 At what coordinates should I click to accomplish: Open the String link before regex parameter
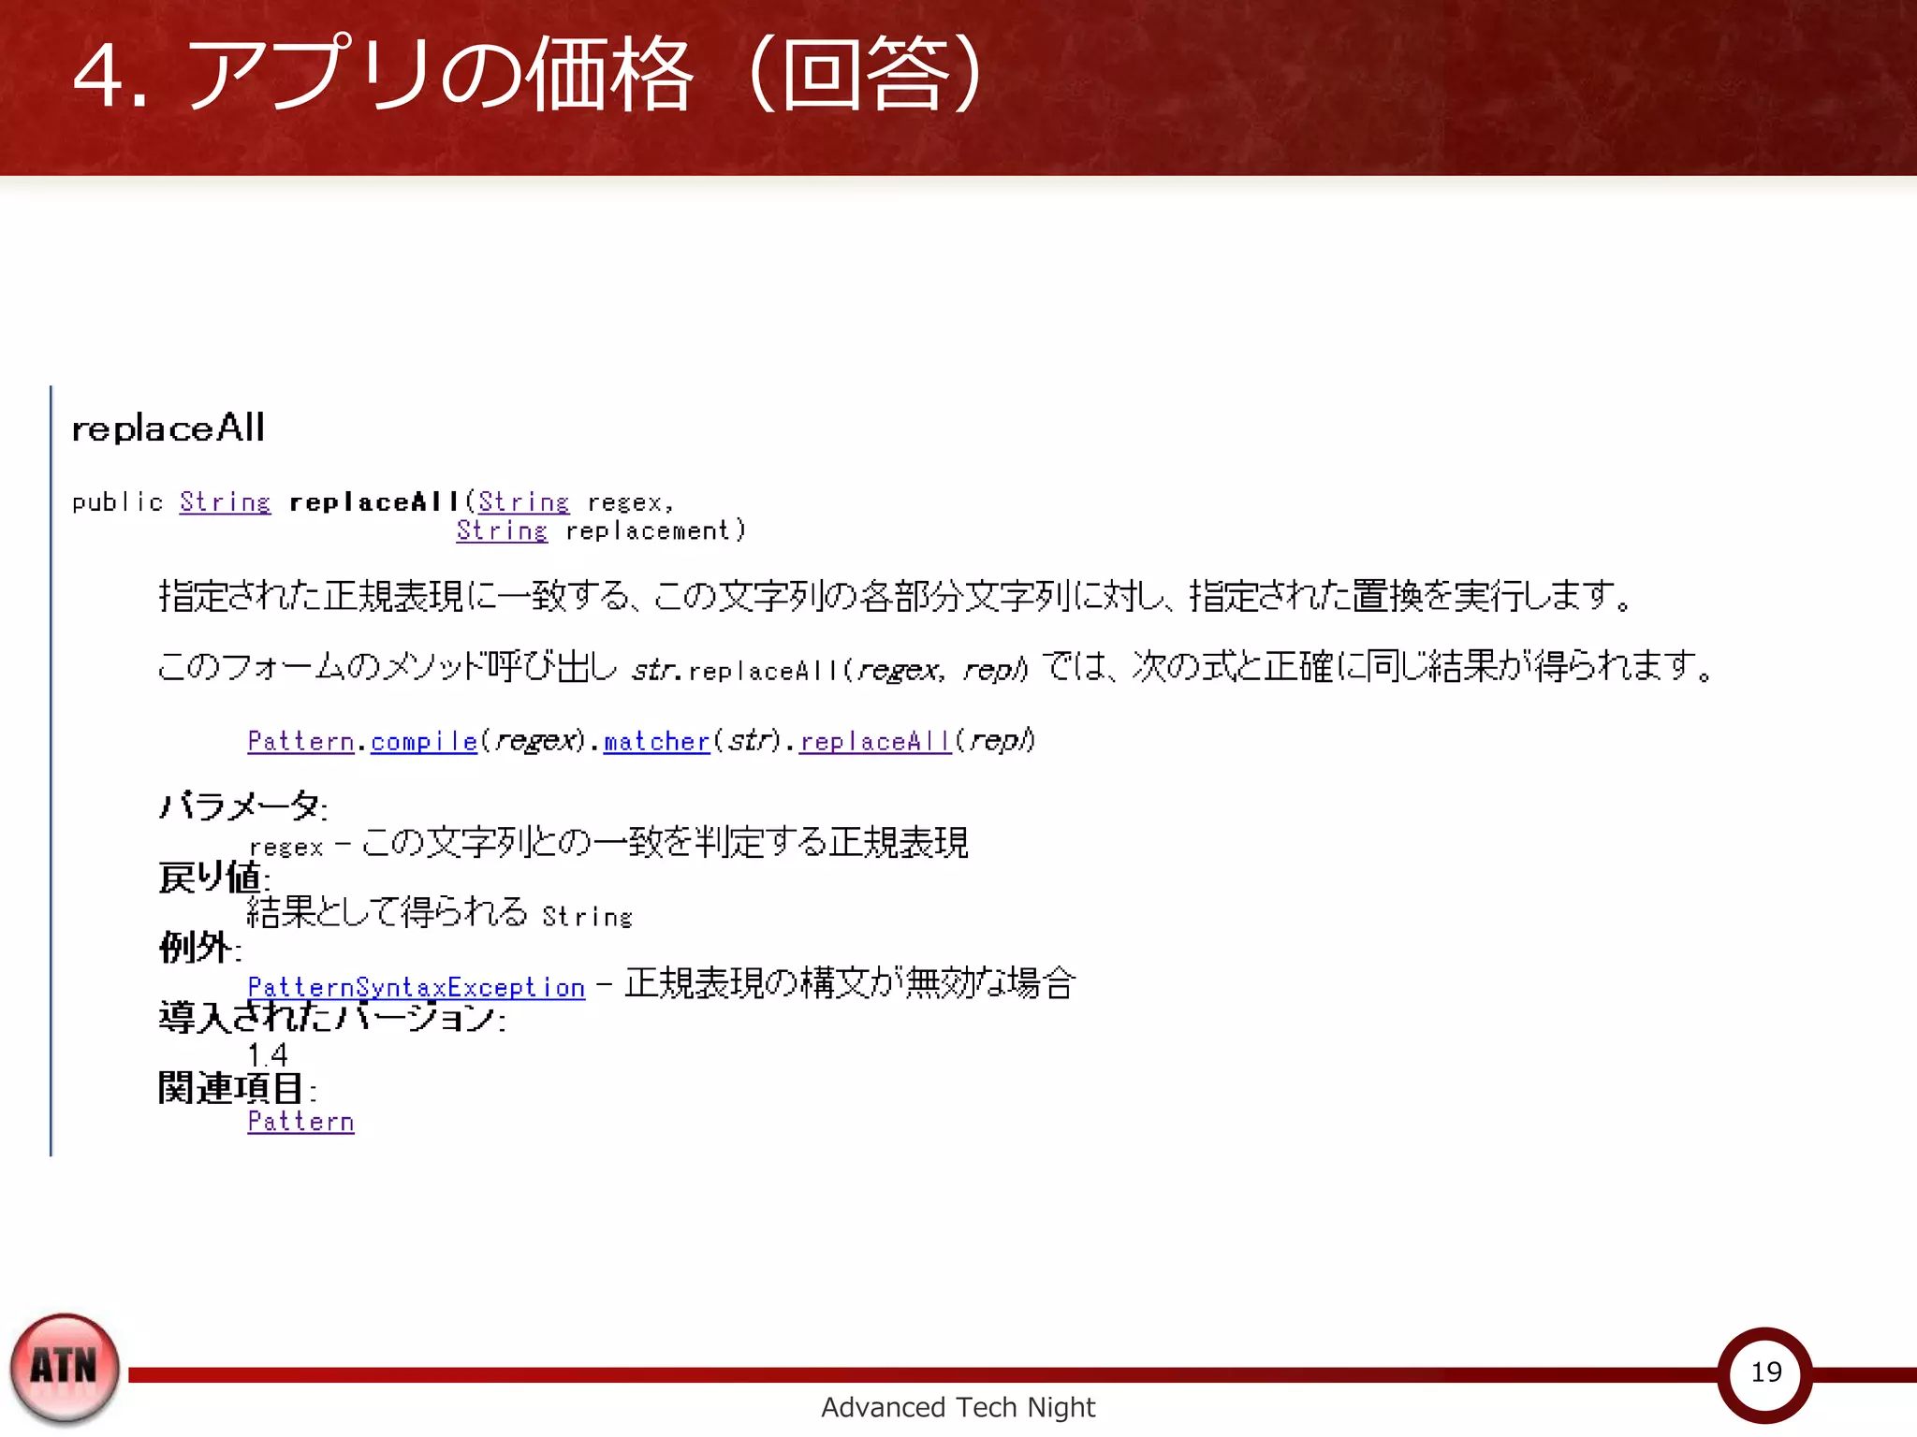(x=523, y=502)
